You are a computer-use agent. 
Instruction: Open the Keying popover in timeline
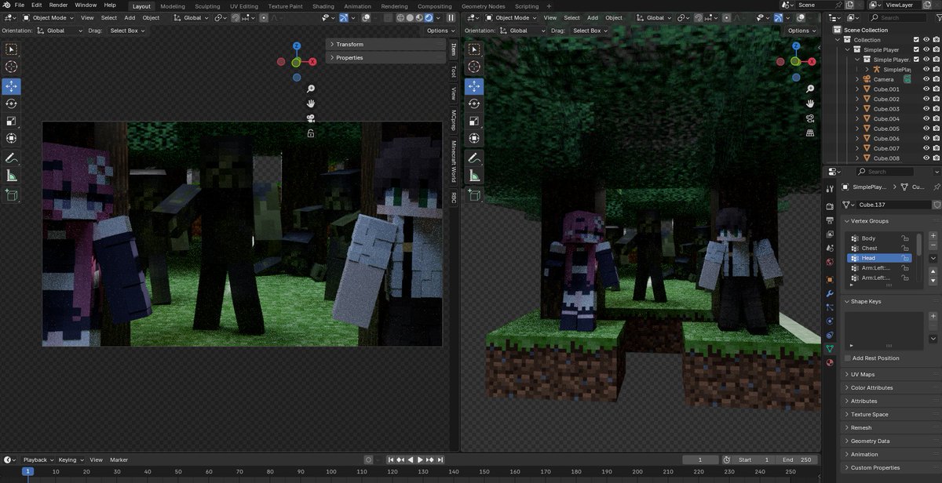tap(70, 460)
